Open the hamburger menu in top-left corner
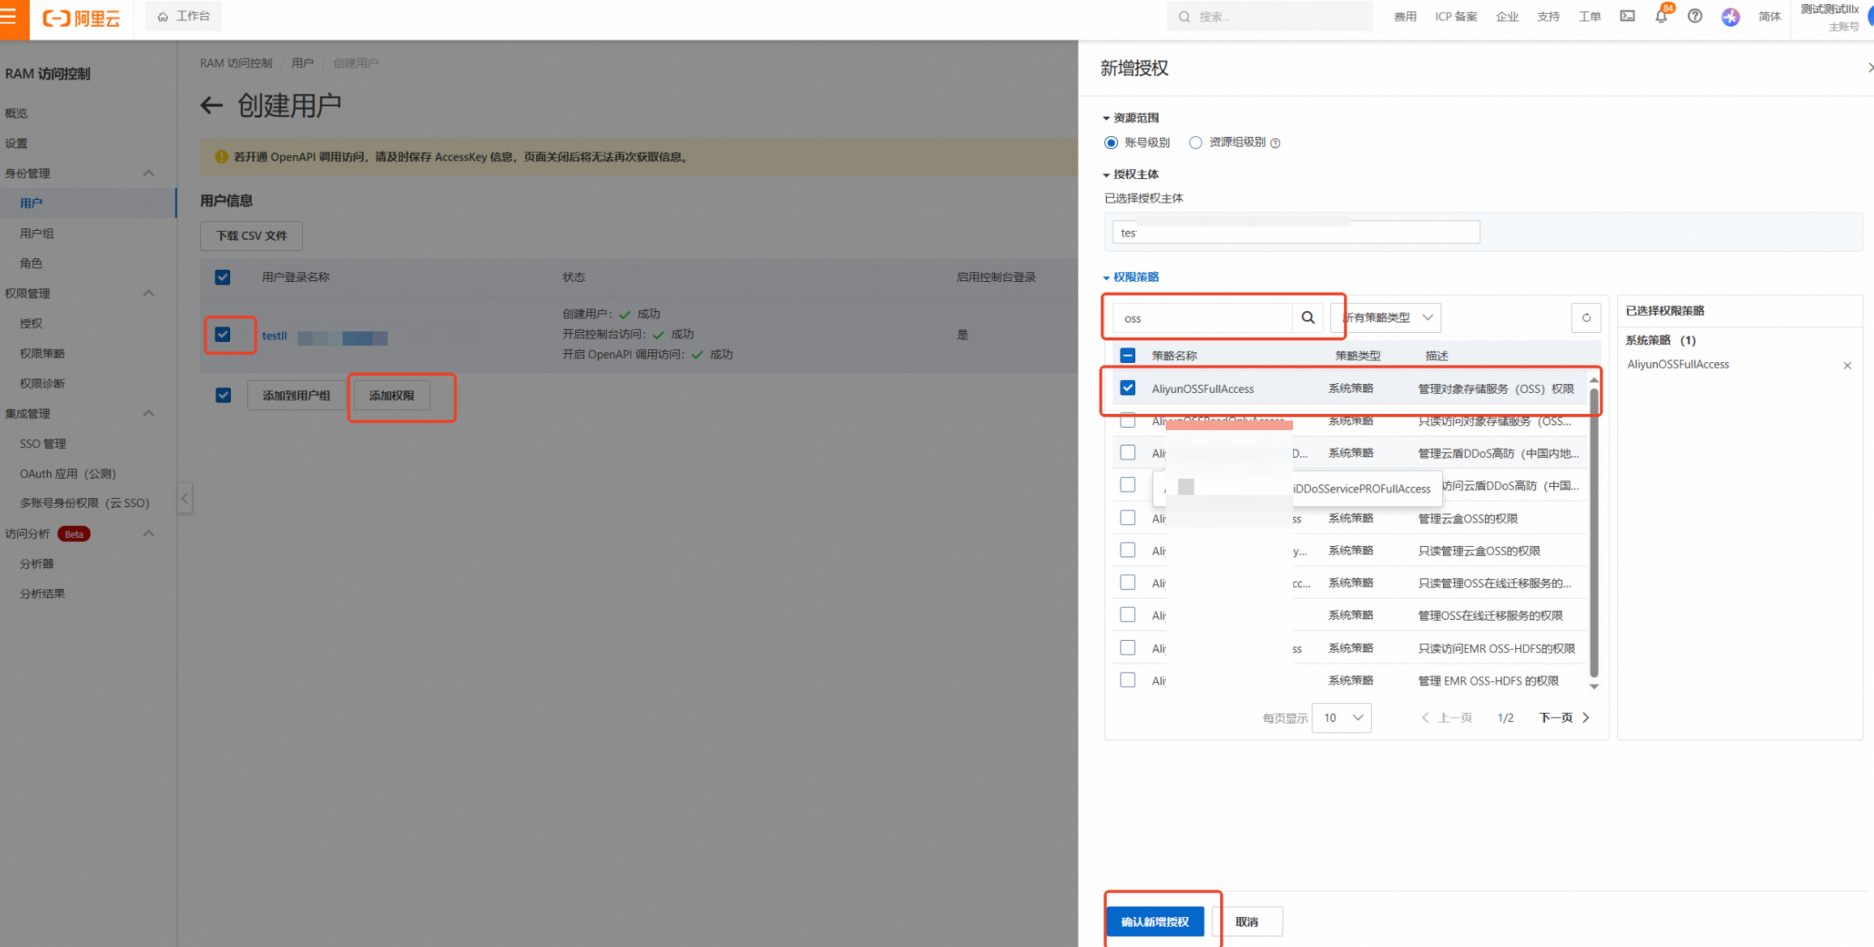This screenshot has width=1874, height=947. pyautogui.click(x=10, y=16)
